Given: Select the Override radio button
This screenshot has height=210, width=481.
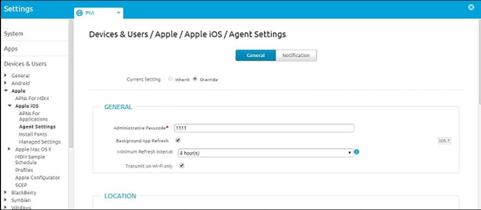Looking at the screenshot, I should pyautogui.click(x=195, y=79).
